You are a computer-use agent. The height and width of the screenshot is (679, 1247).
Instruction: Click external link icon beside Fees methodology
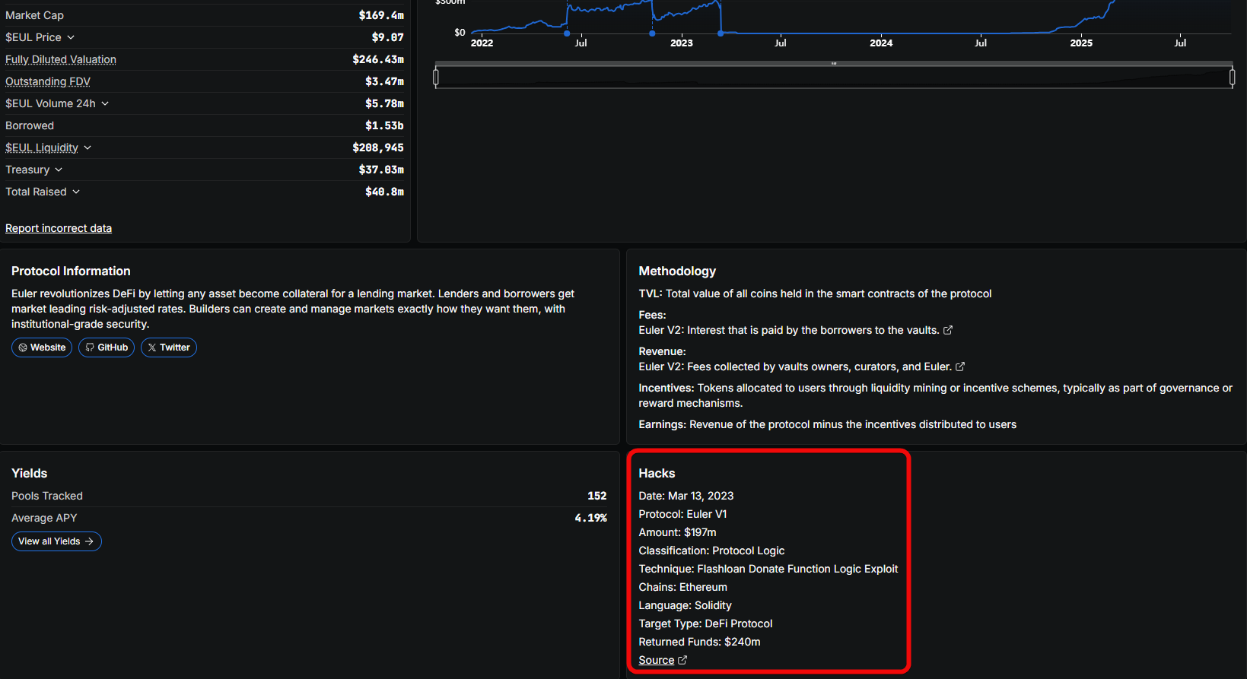point(948,330)
